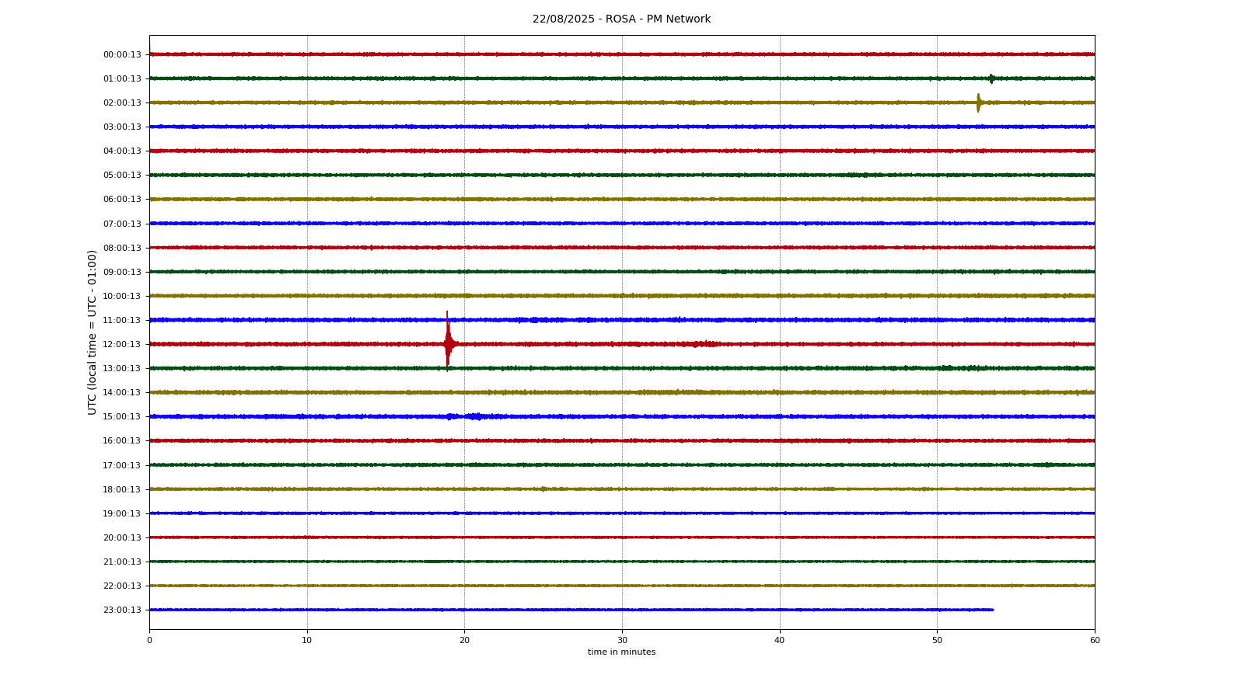
Task: Select the 02:00:13 row label
Action: [x=122, y=103]
